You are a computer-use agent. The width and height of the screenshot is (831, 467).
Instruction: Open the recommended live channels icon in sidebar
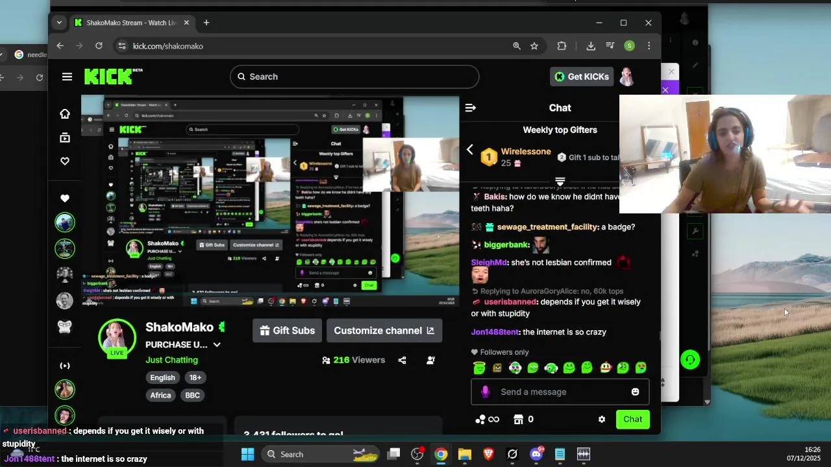pyautogui.click(x=65, y=366)
